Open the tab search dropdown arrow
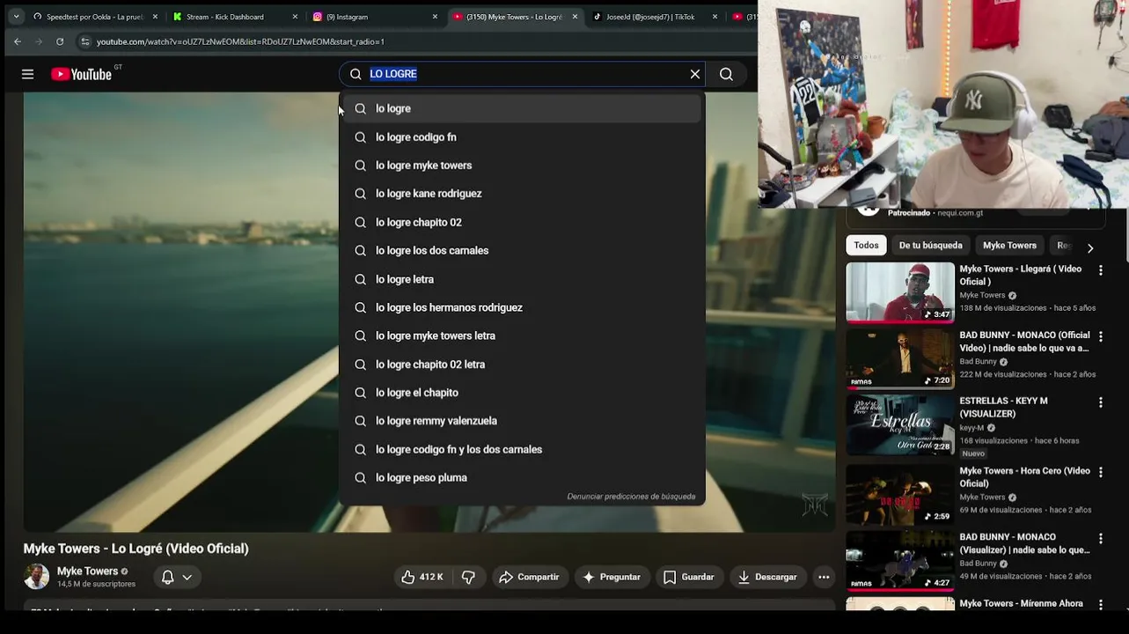The height and width of the screenshot is (634, 1129). pos(16,17)
